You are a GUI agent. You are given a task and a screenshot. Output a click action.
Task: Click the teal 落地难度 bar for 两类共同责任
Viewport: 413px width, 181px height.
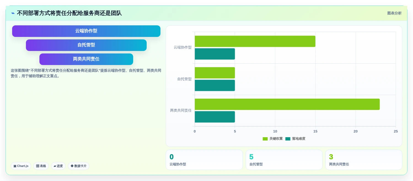tap(215, 117)
